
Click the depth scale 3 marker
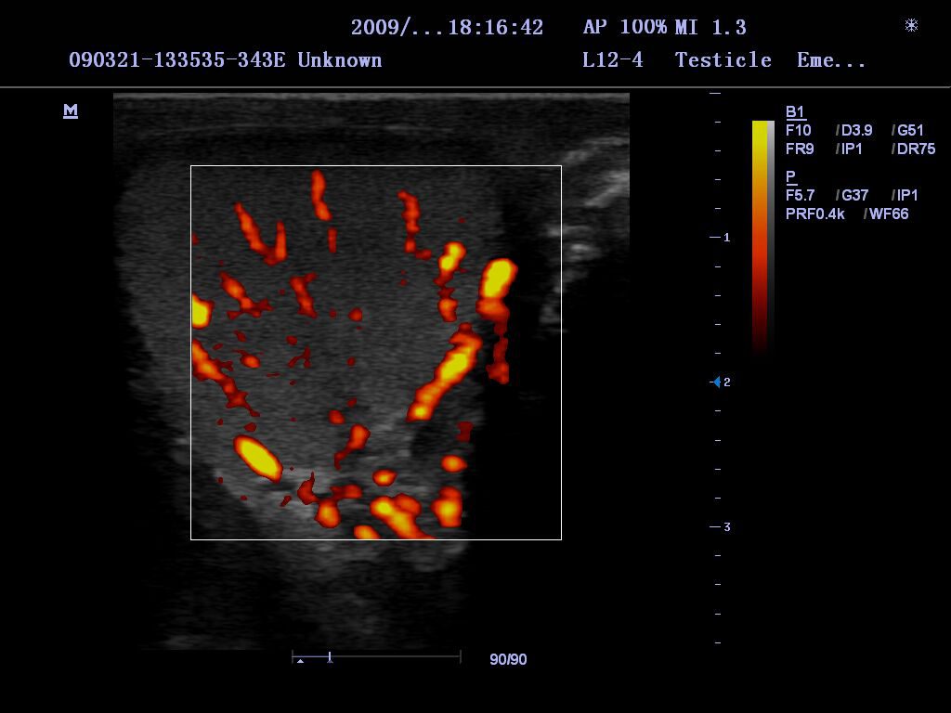click(726, 527)
